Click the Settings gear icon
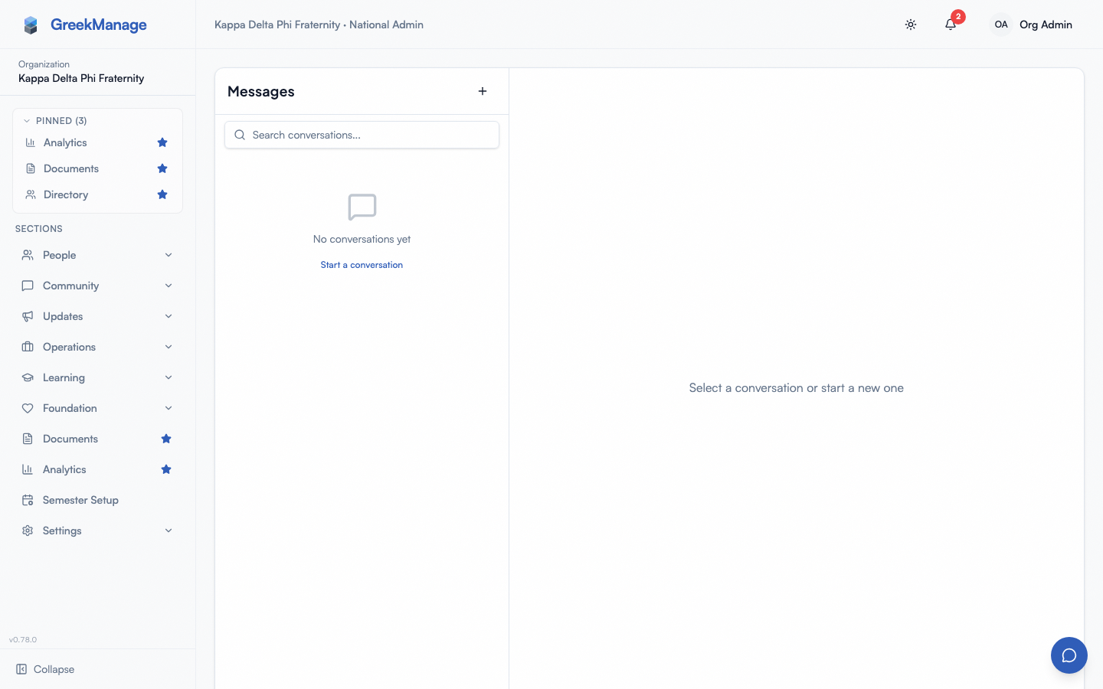Viewport: 1103px width, 689px height. pyautogui.click(x=28, y=531)
